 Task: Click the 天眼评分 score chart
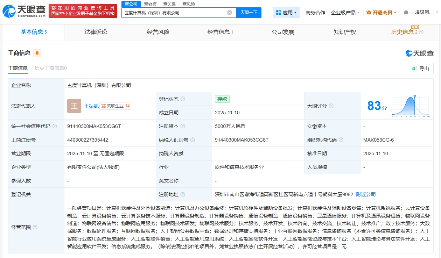pyautogui.click(x=410, y=105)
